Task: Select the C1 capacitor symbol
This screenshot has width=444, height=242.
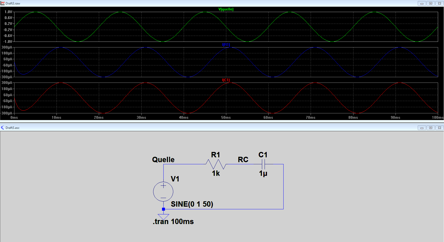Action: 263,164
